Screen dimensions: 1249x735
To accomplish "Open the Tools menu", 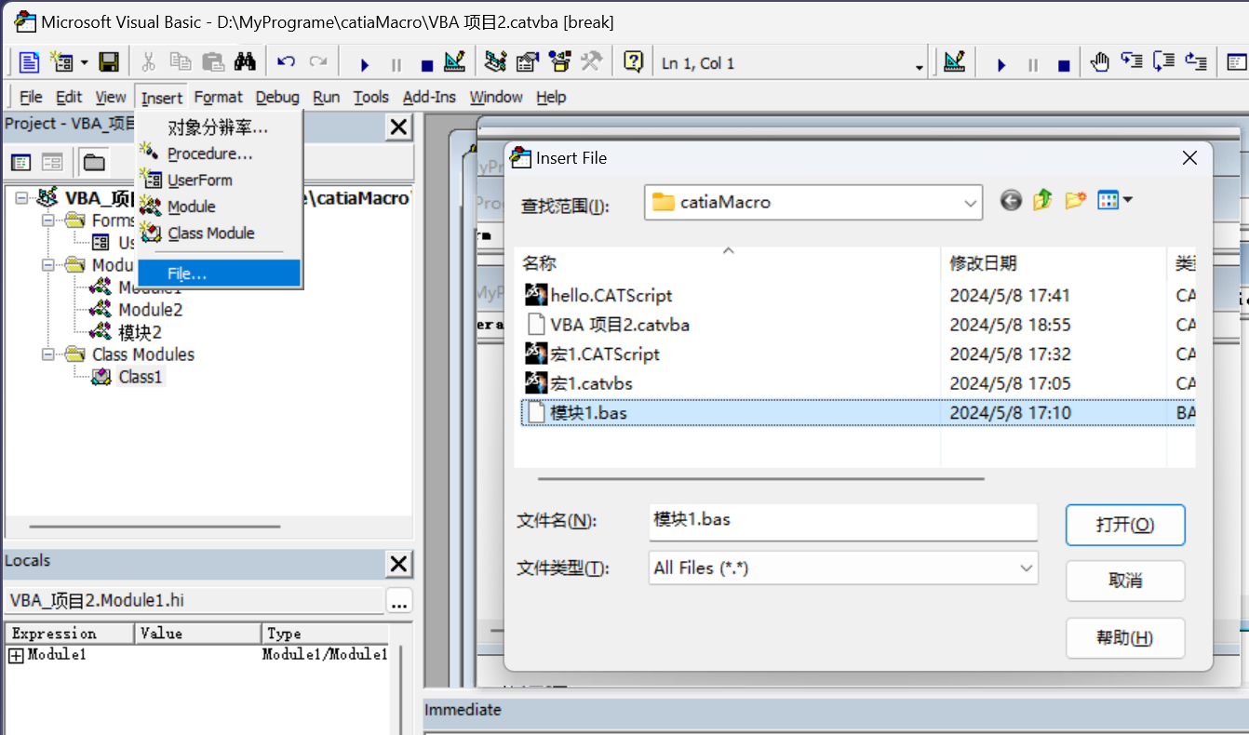I will [371, 97].
